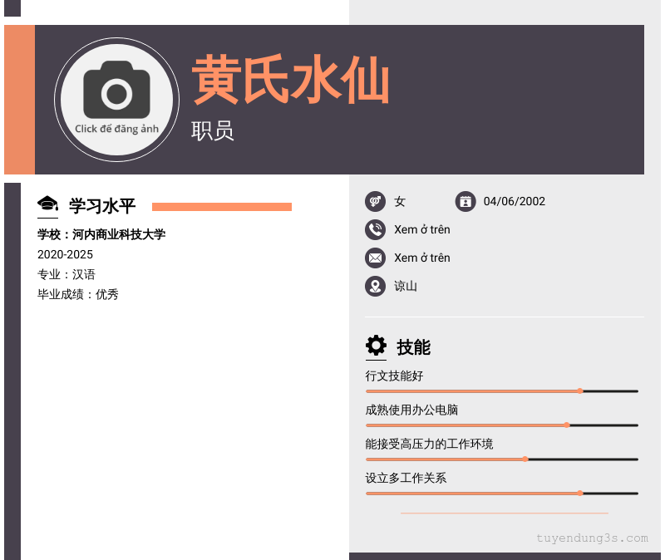Click the 技能 section heading
Viewport: 665px width, 560px height.
(x=414, y=347)
